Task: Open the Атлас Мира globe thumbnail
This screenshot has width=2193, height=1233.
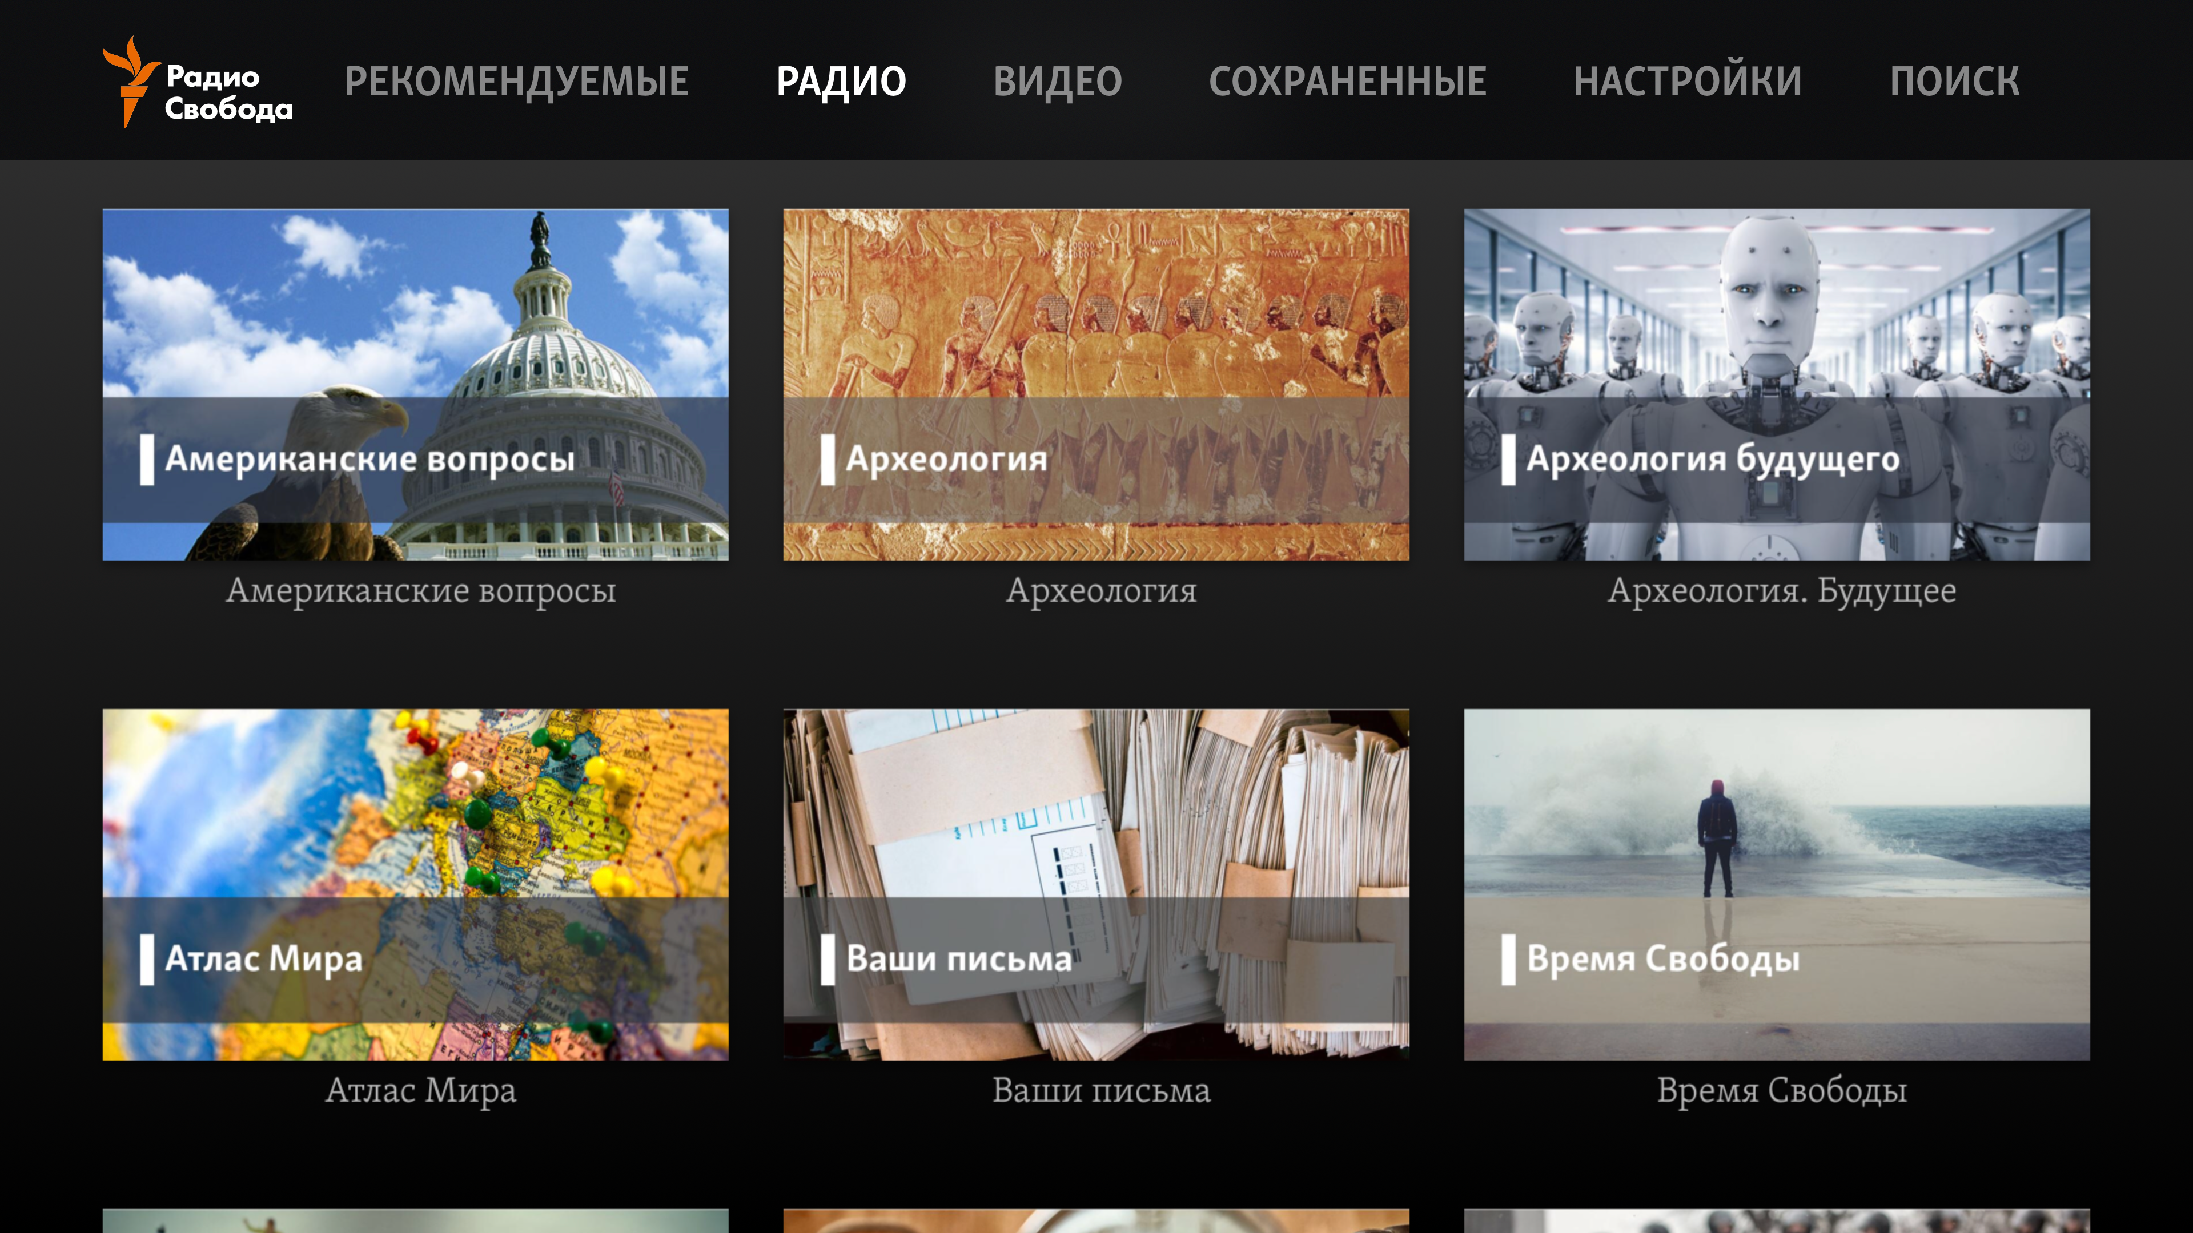Action: click(415, 885)
